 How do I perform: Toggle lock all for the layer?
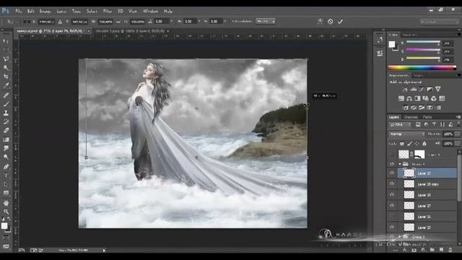[424, 144]
